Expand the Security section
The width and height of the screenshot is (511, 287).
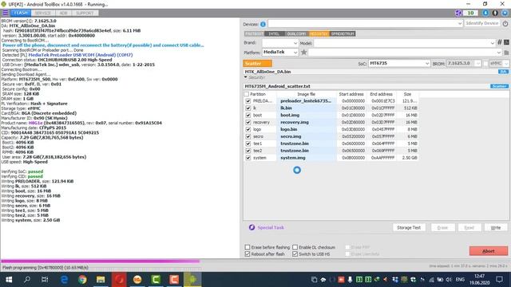(246, 77)
